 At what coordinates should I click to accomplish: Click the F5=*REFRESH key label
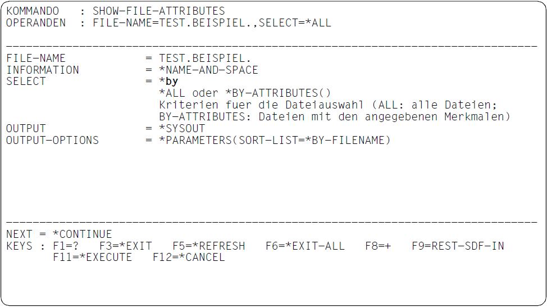coord(208,246)
